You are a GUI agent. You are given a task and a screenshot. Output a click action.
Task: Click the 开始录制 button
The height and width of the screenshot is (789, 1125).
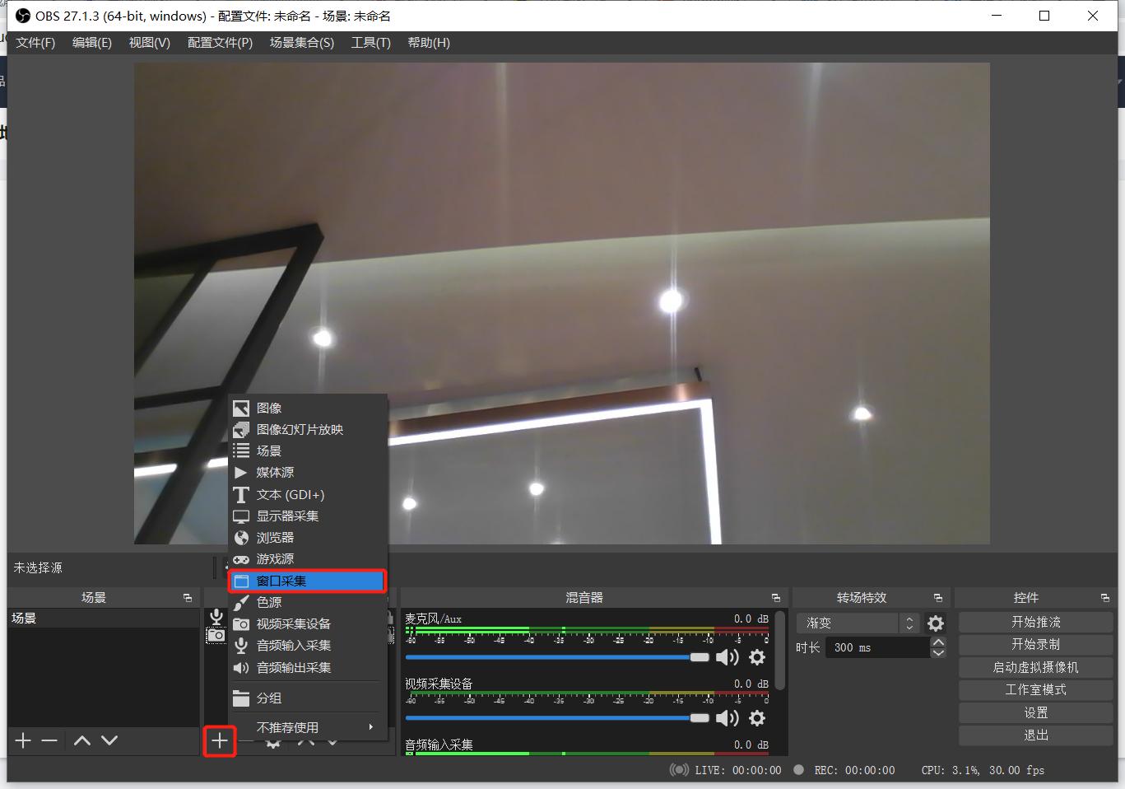tap(1035, 644)
